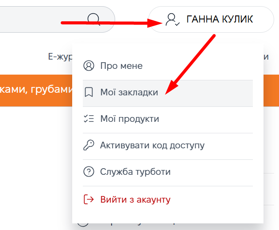Screen dimensions: 279x230
Task: Select Активувати код доступу menu entry
Action: click(152, 145)
